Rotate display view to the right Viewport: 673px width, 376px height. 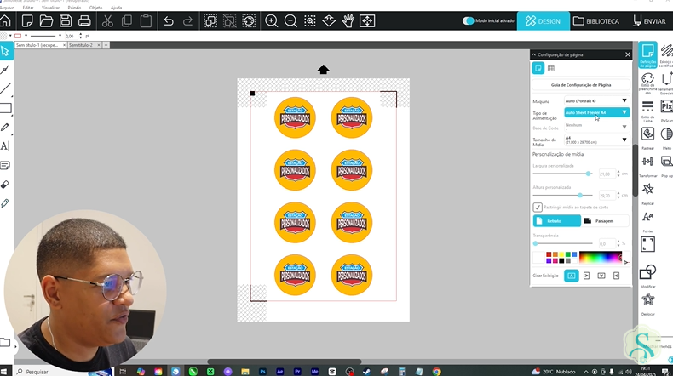point(586,276)
